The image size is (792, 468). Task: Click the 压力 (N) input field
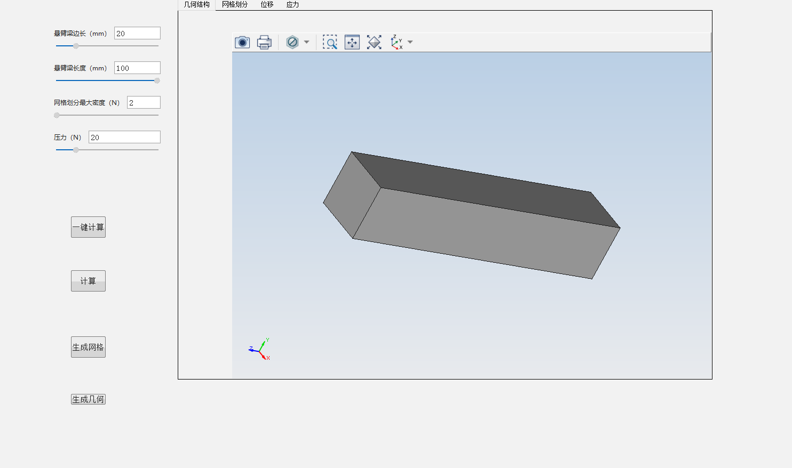(124, 137)
